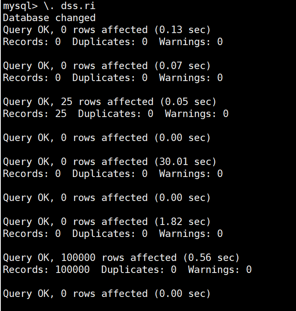Click the dss.ri filename in the command
Screen dimensions: 296x311
pos(75,6)
